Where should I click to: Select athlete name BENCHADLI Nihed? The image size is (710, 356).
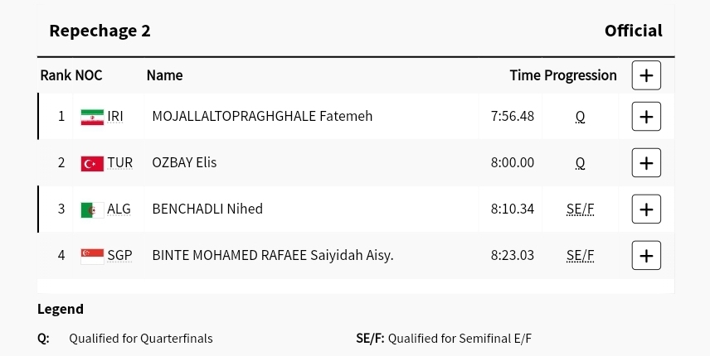(207, 209)
